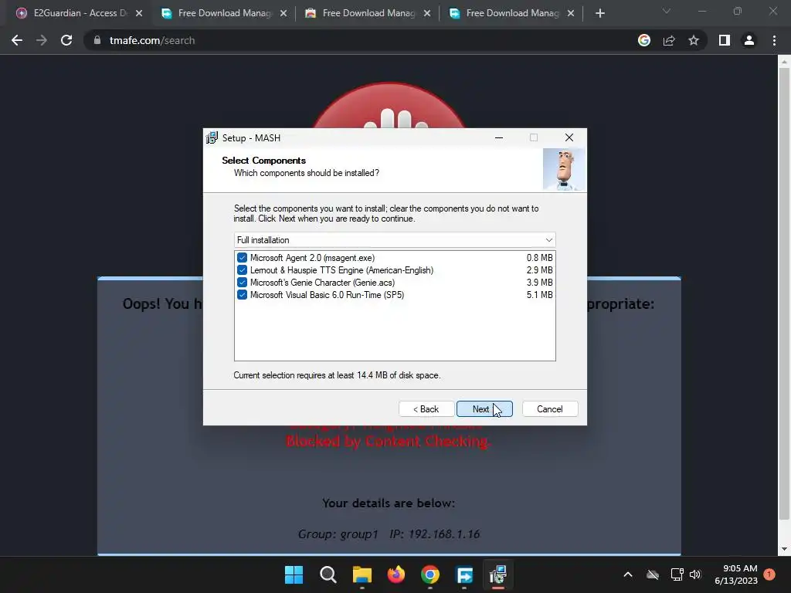Go back with browser back arrow

17,40
